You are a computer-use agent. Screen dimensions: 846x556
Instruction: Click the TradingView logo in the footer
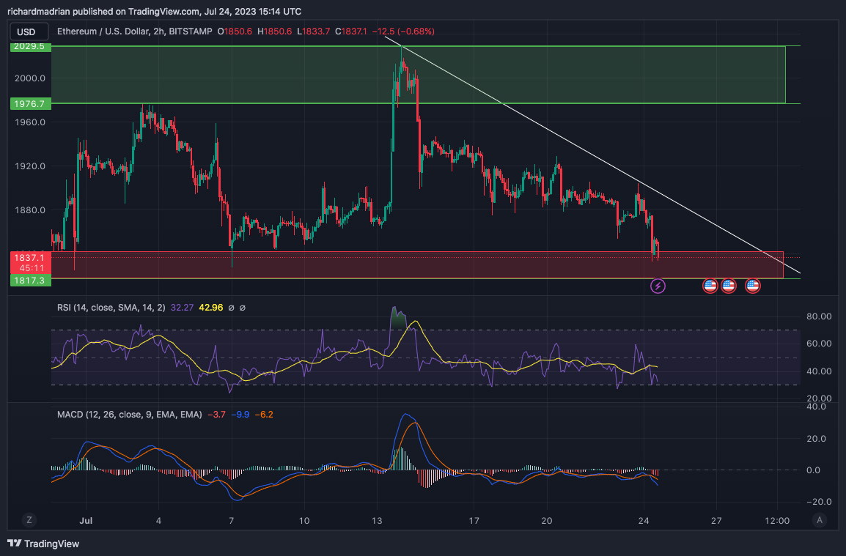tap(15, 545)
